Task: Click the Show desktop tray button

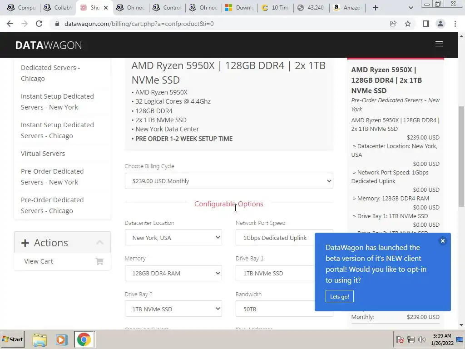Action: (x=460, y=339)
